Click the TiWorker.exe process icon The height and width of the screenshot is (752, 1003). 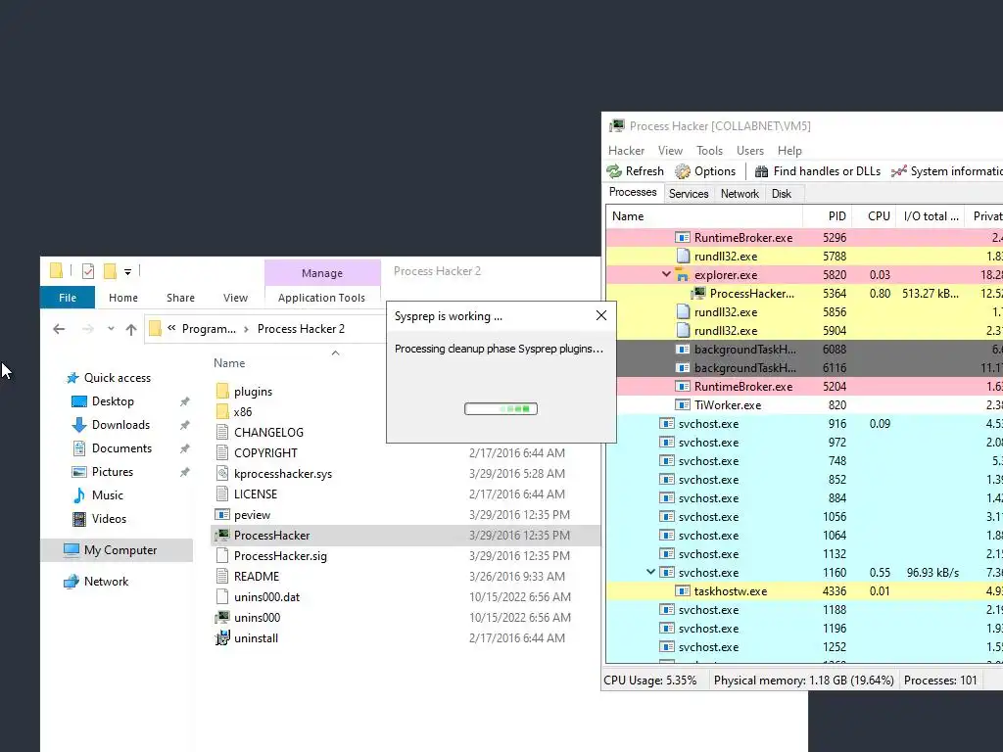[683, 404]
